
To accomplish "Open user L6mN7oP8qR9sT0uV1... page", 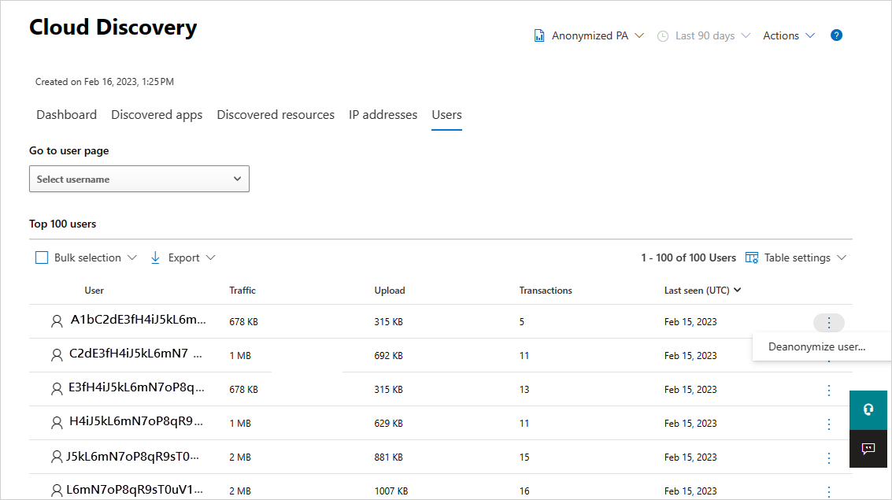I will pyautogui.click(x=135, y=489).
